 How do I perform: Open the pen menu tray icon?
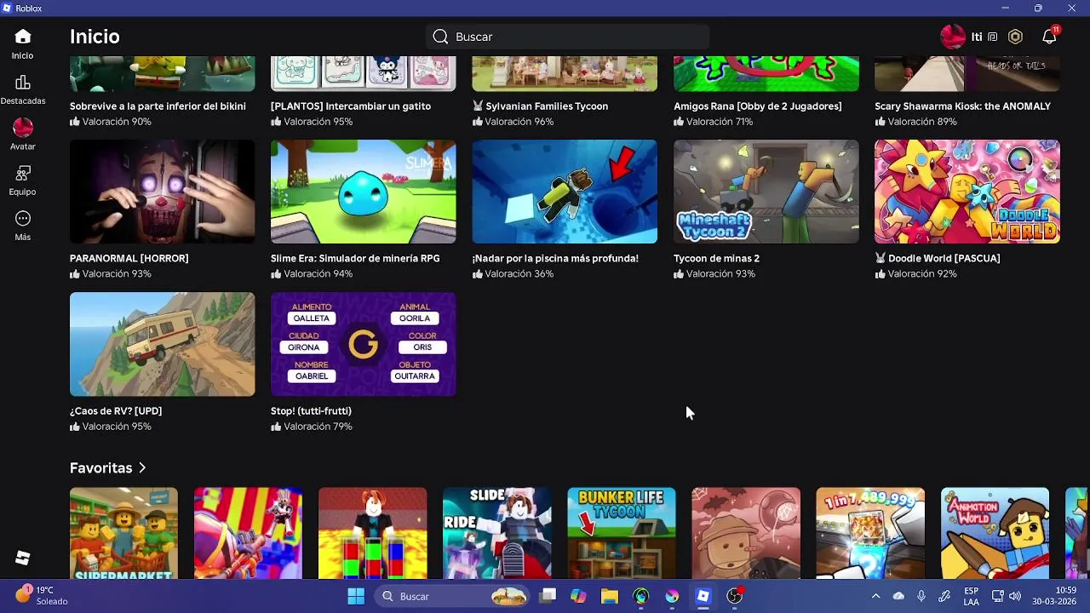[x=944, y=596]
